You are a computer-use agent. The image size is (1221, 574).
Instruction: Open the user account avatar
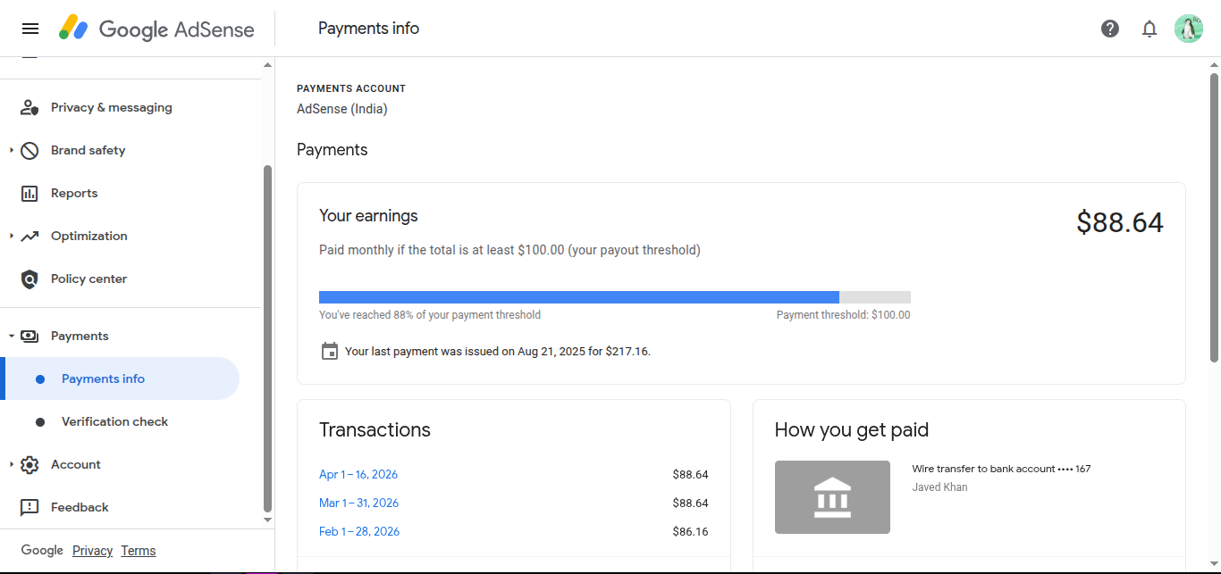1189,29
